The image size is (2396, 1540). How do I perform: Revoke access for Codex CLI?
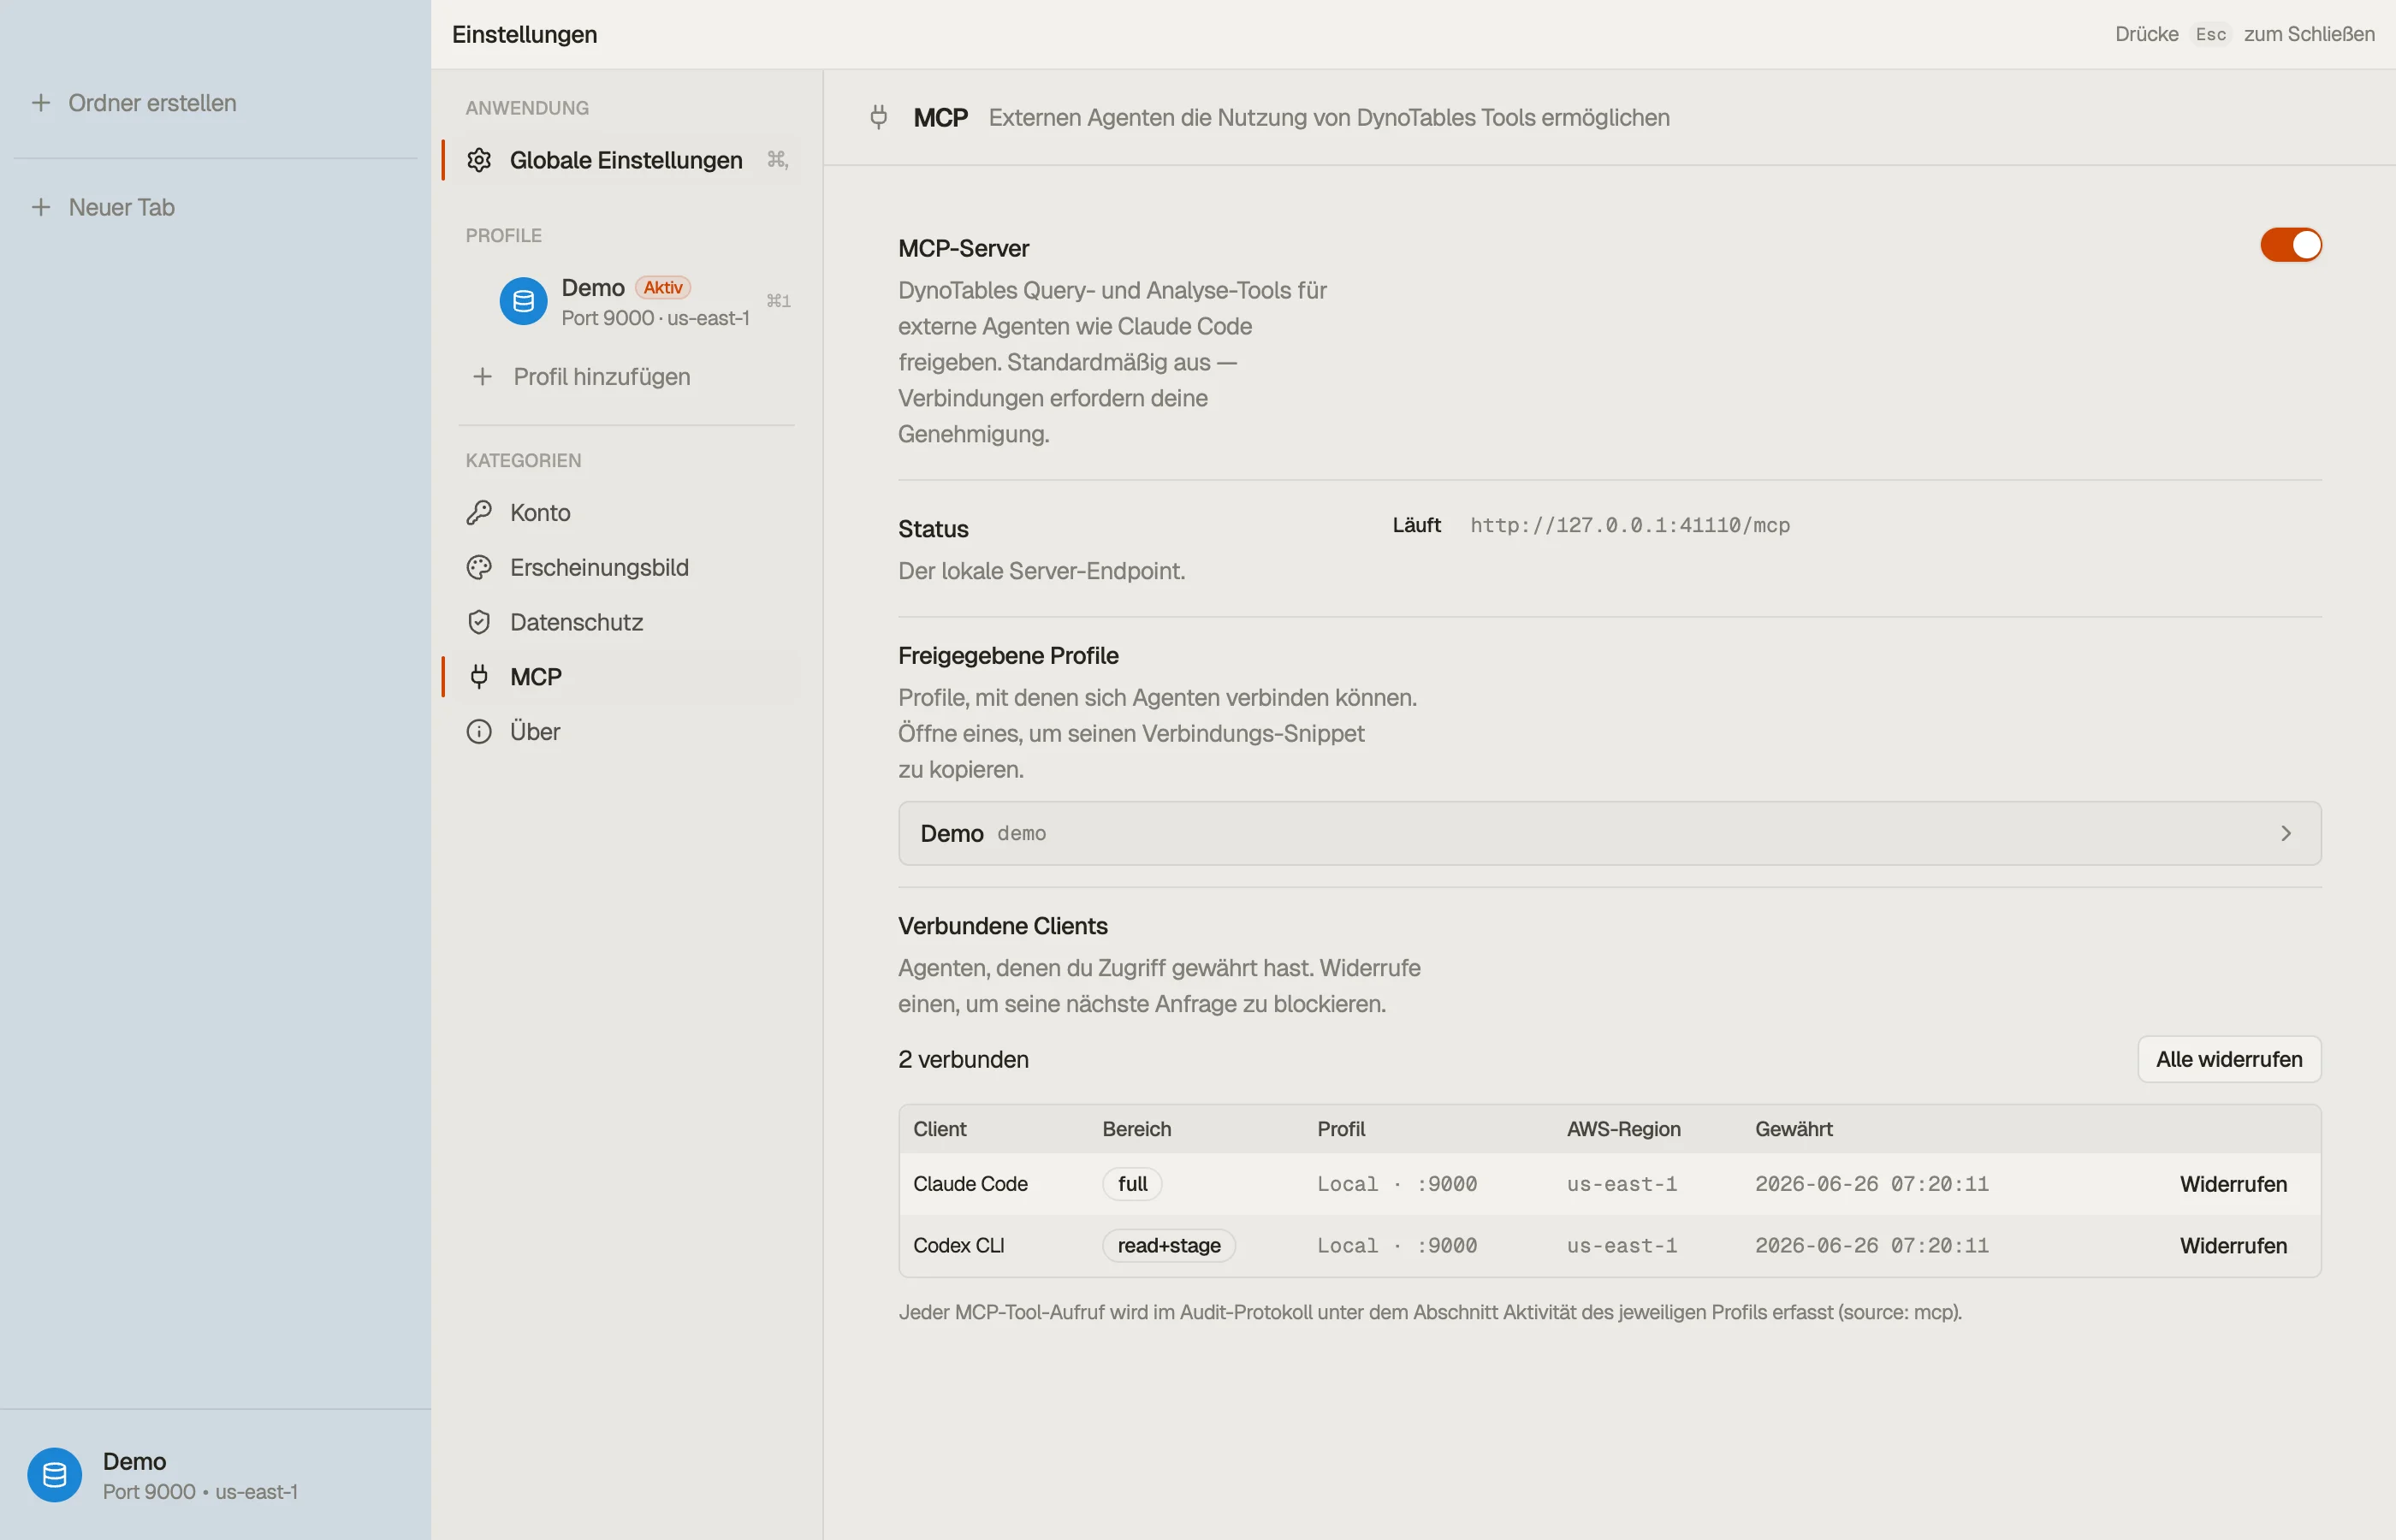coord(2233,1246)
